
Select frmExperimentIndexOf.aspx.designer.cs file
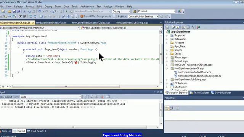(x=199, y=76)
